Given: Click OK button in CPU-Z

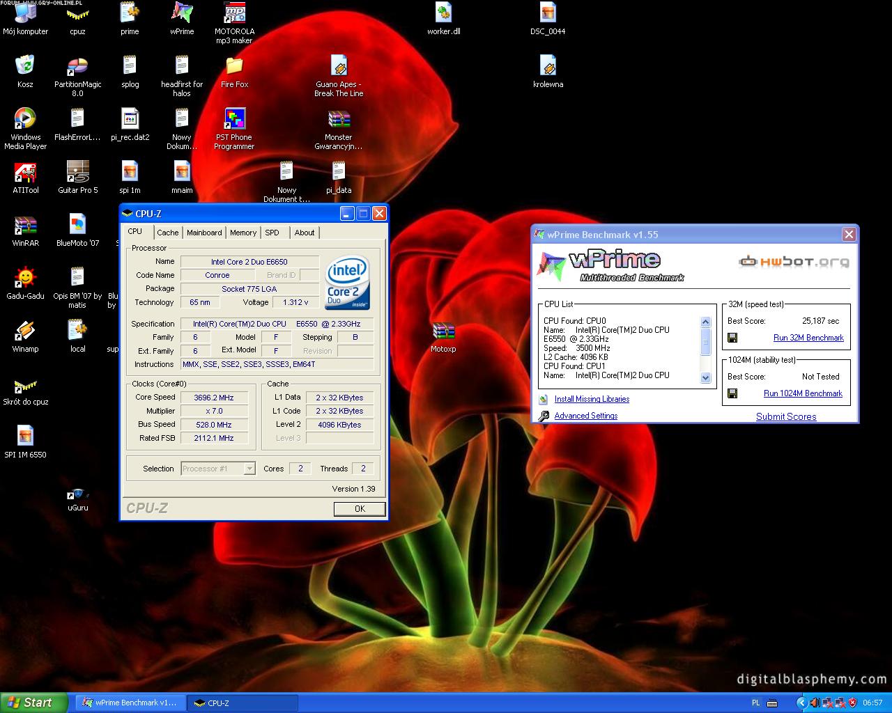Looking at the screenshot, I should pyautogui.click(x=360, y=508).
